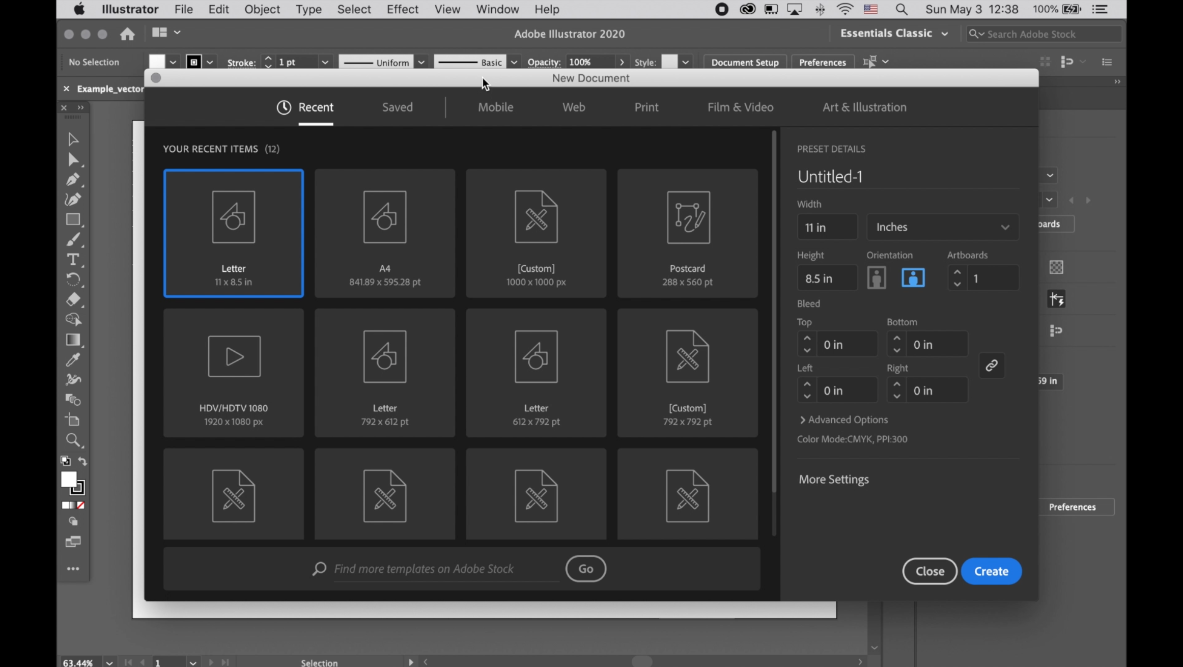Toggle the bleed link chain icon

[x=991, y=366]
